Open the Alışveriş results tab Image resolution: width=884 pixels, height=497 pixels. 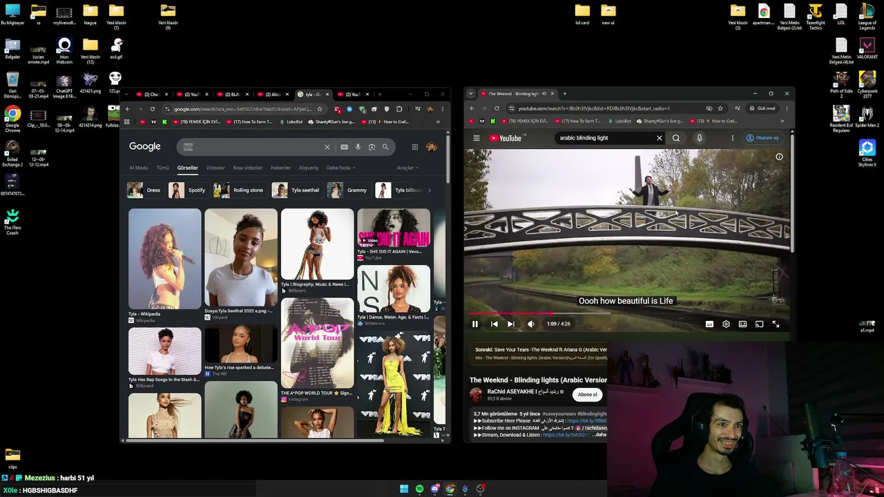pos(309,168)
